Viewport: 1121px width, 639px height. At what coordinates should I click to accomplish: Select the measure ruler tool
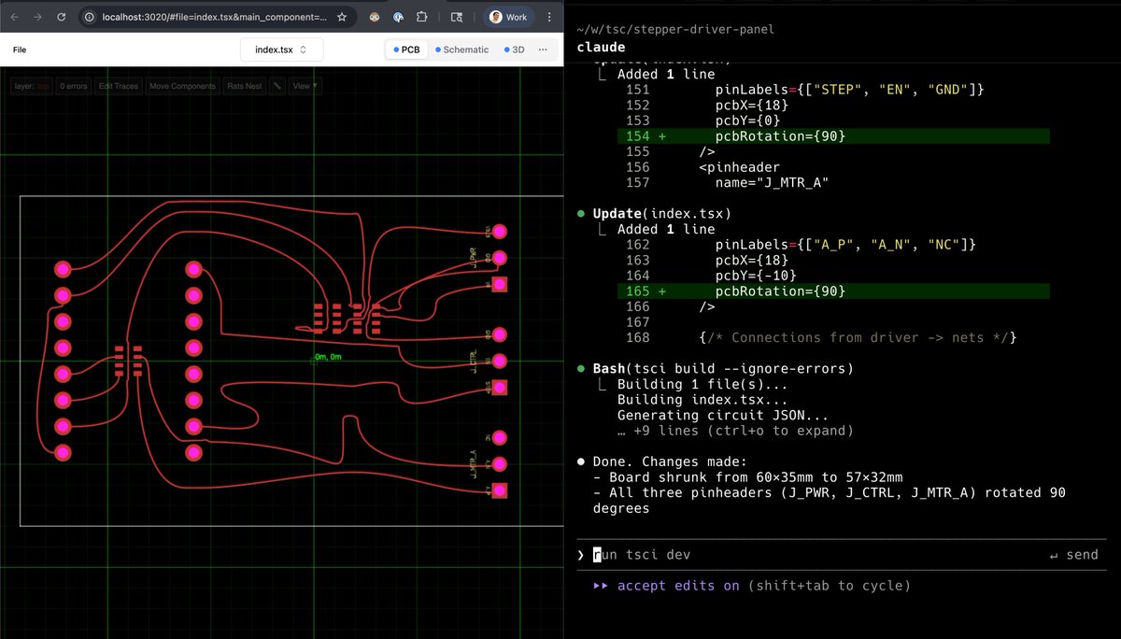(277, 86)
